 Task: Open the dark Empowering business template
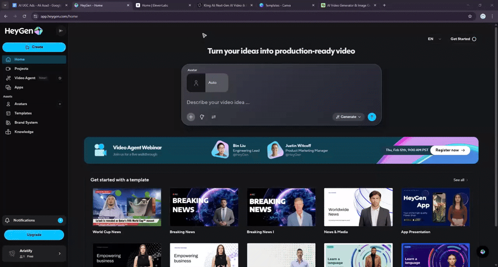pyautogui.click(x=127, y=255)
